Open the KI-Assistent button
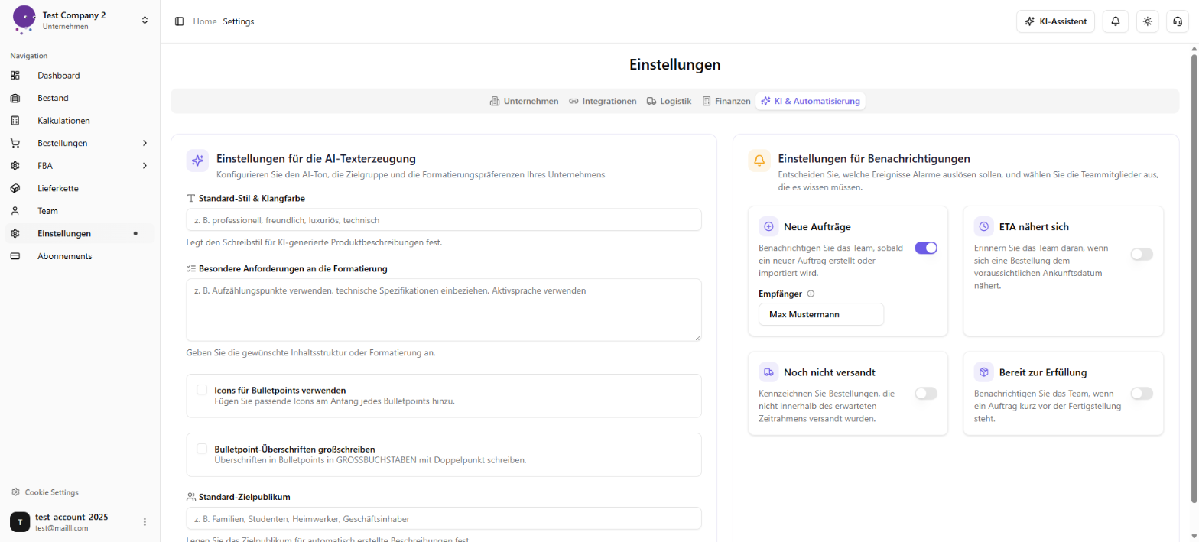 [1055, 21]
